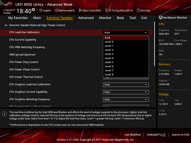Click the EZ Tuning Wizard bulb icon

(106, 10)
